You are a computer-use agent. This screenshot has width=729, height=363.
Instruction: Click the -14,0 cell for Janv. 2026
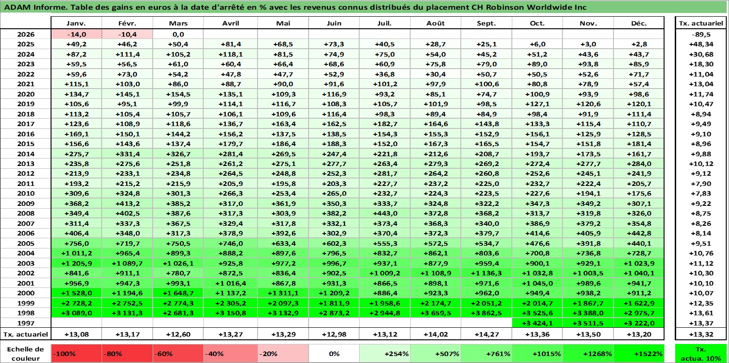pos(76,34)
